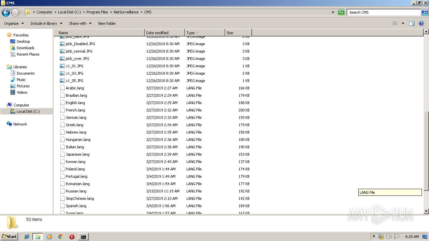
Task: Open the Documents library
Action: coord(25,73)
